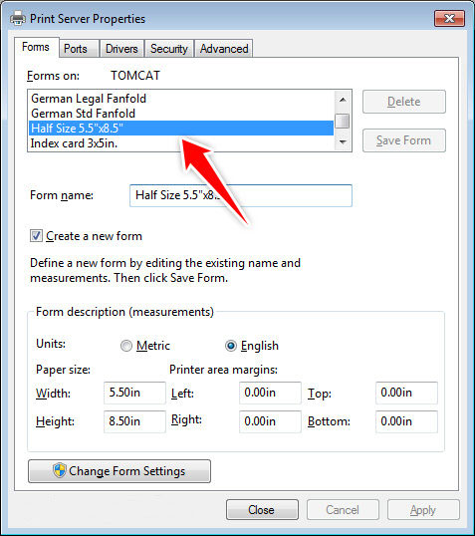Screen dimensions: 475x536
Task: Close dialog with red X button
Action: click(x=449, y=18)
